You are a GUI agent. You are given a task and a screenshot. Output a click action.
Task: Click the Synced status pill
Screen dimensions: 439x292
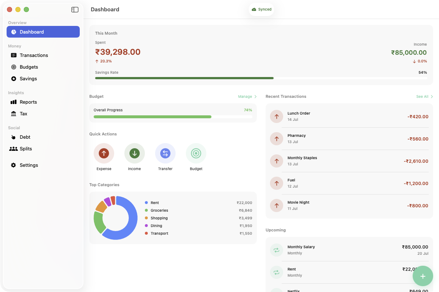click(x=262, y=9)
